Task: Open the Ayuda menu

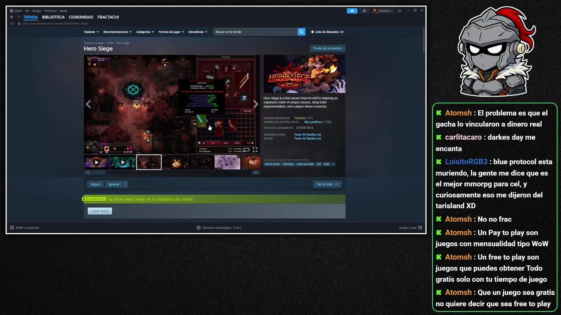Action: click(64, 10)
